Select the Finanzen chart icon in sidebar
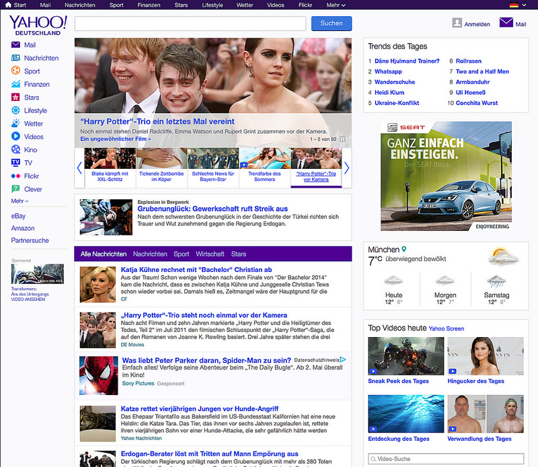Viewport: 538px width, 467px height. click(15, 84)
